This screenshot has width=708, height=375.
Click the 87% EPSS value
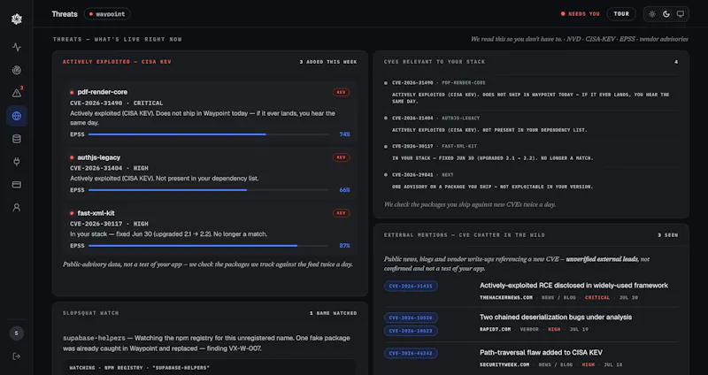click(x=344, y=246)
